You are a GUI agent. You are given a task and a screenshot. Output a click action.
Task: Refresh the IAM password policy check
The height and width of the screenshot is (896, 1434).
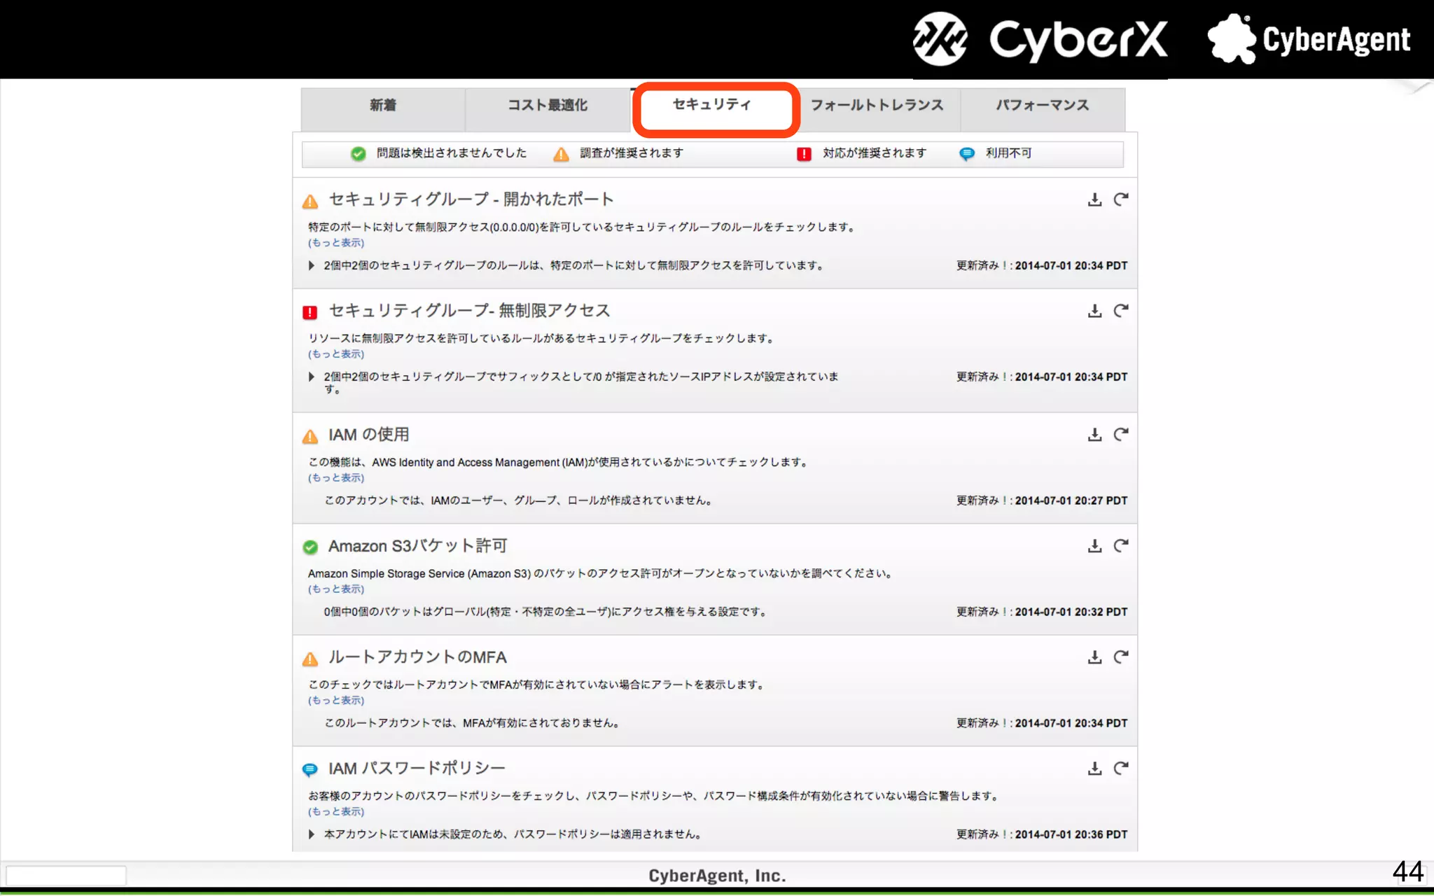(x=1121, y=769)
